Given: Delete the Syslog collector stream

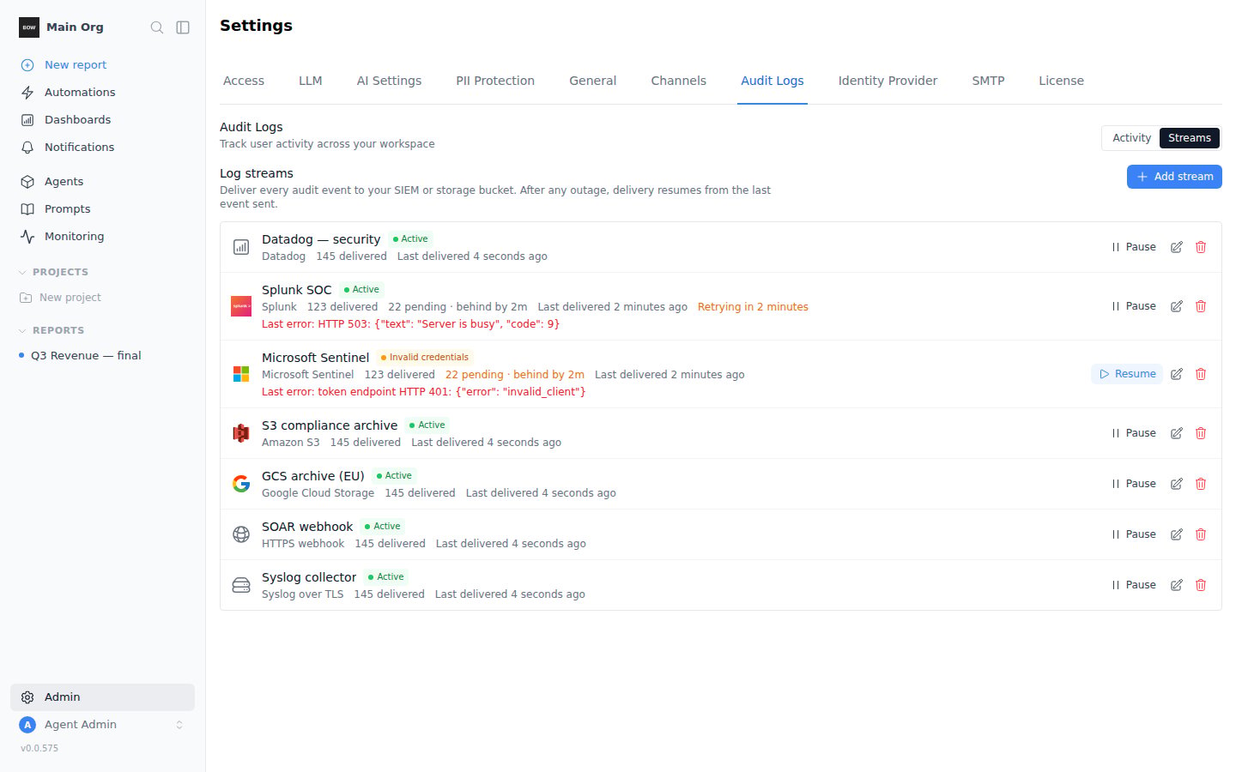Looking at the screenshot, I should pyautogui.click(x=1201, y=585).
